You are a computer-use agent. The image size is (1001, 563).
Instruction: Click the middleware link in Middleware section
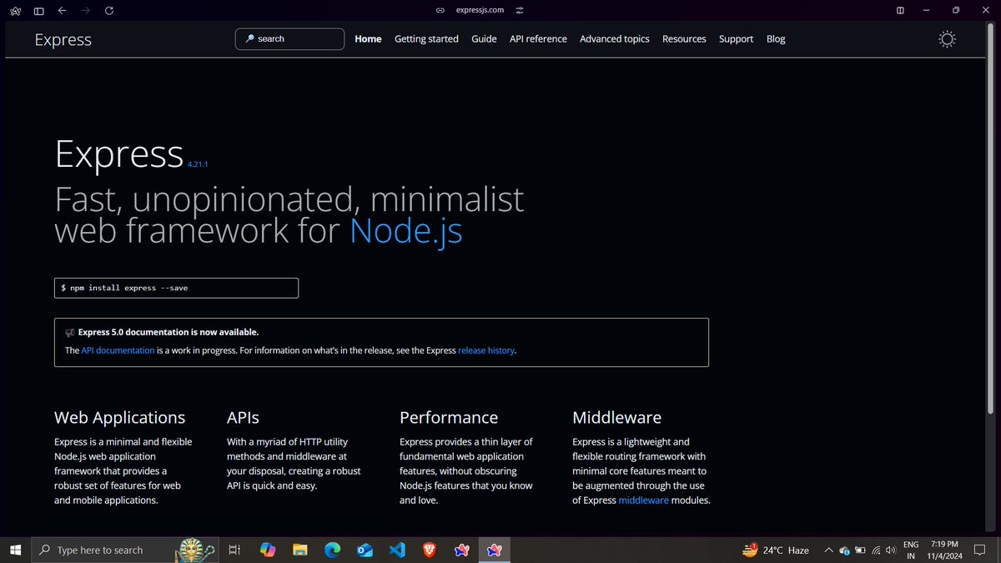pos(643,500)
